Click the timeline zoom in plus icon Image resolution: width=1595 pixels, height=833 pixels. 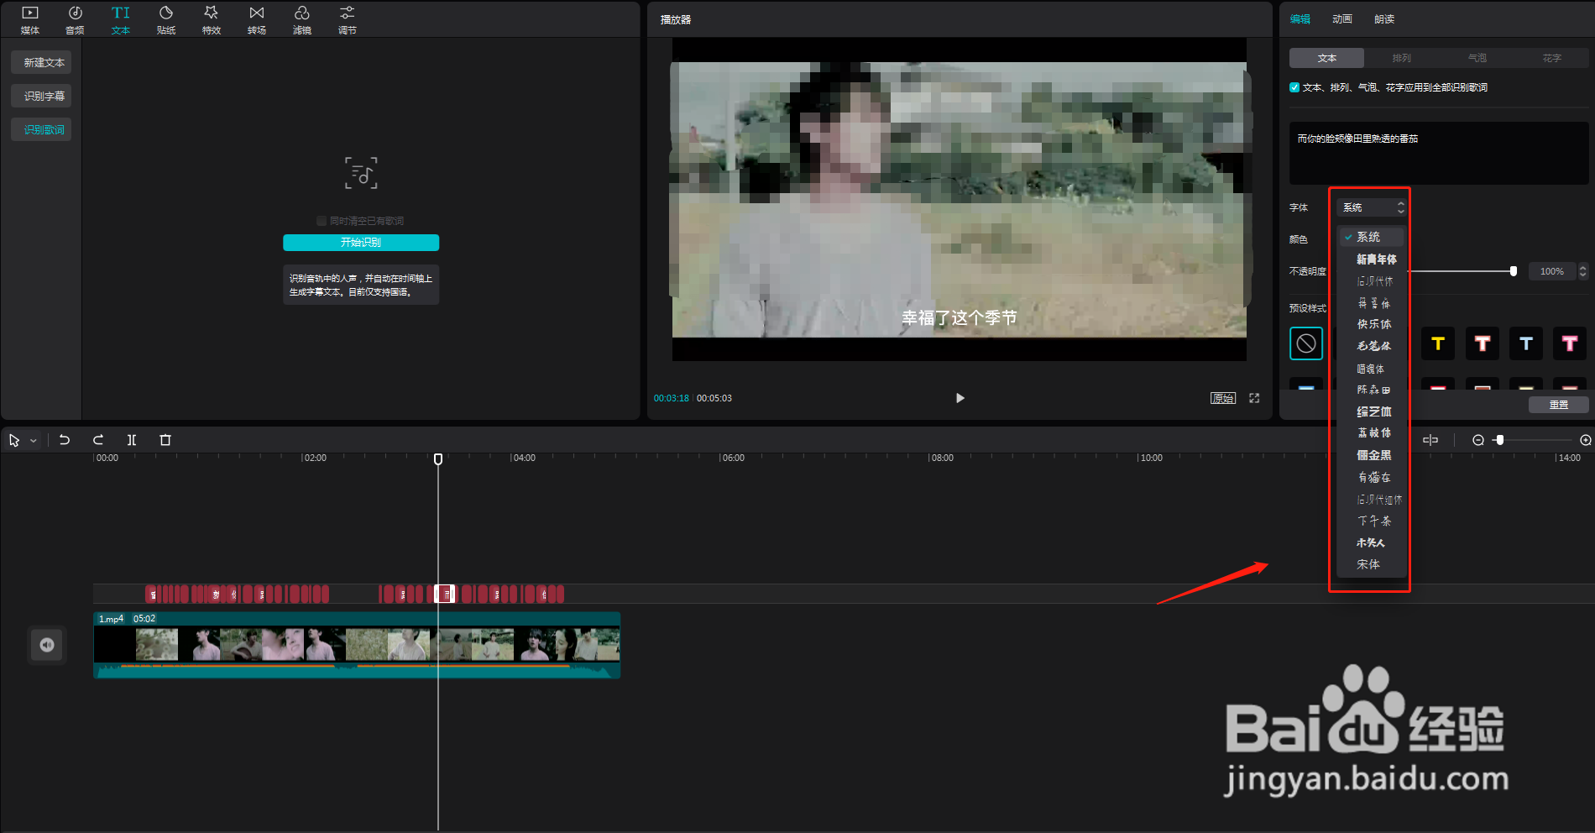pyautogui.click(x=1585, y=440)
